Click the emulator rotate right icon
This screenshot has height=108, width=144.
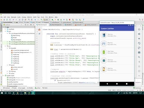(x=139, y=48)
